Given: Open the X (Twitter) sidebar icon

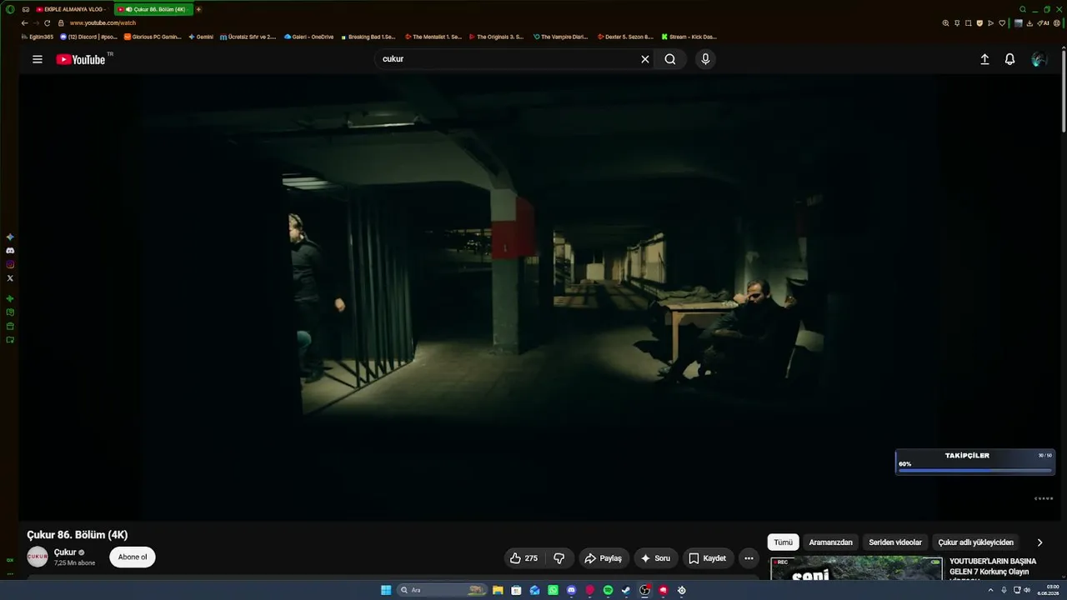Looking at the screenshot, I should click(x=10, y=278).
